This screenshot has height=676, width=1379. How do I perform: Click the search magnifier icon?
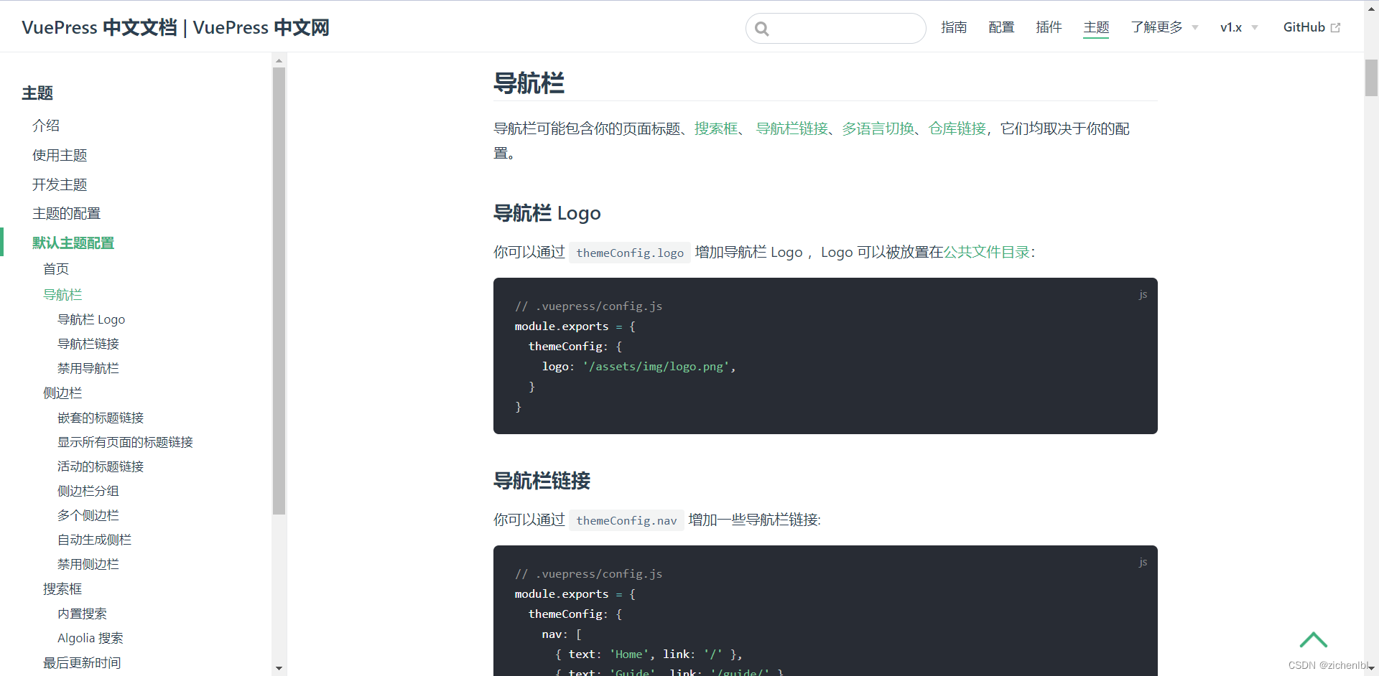point(762,29)
